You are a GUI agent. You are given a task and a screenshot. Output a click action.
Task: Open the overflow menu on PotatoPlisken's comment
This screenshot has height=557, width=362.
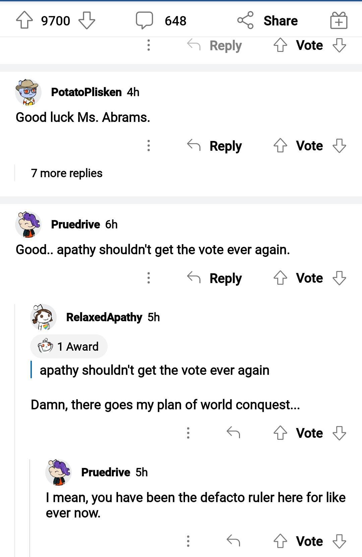(148, 145)
